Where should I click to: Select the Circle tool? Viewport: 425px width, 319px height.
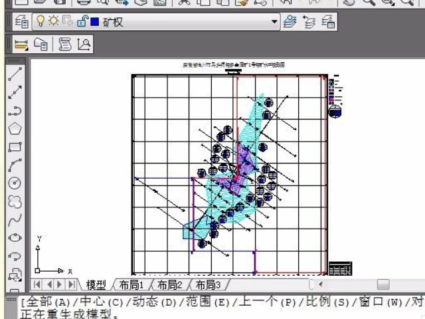tap(15, 183)
